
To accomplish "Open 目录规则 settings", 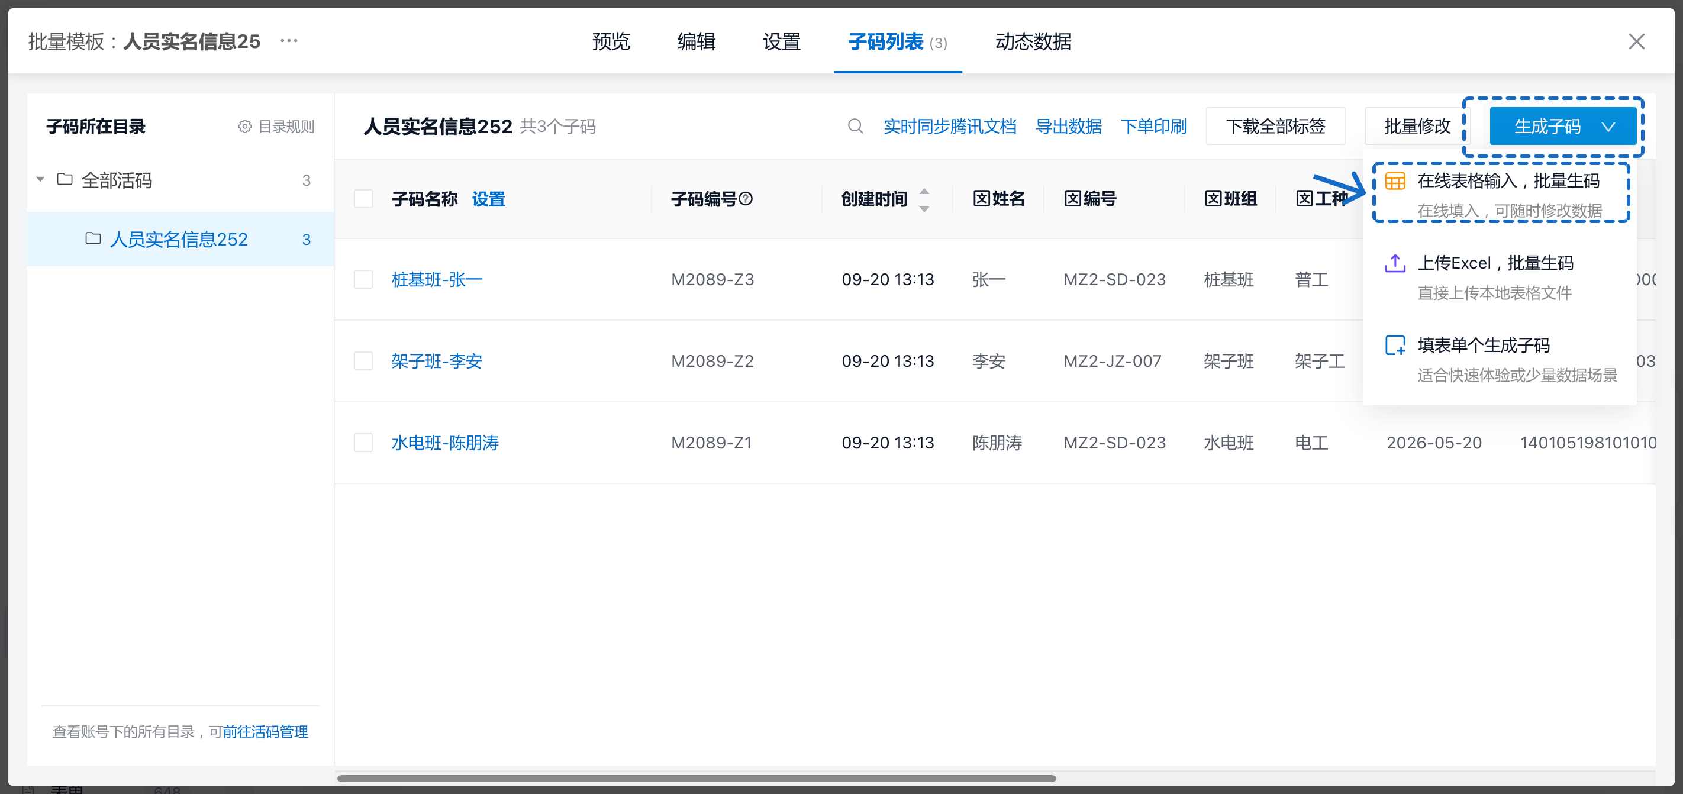I will tap(276, 127).
